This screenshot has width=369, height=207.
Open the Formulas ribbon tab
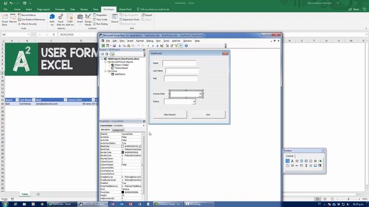click(x=60, y=9)
